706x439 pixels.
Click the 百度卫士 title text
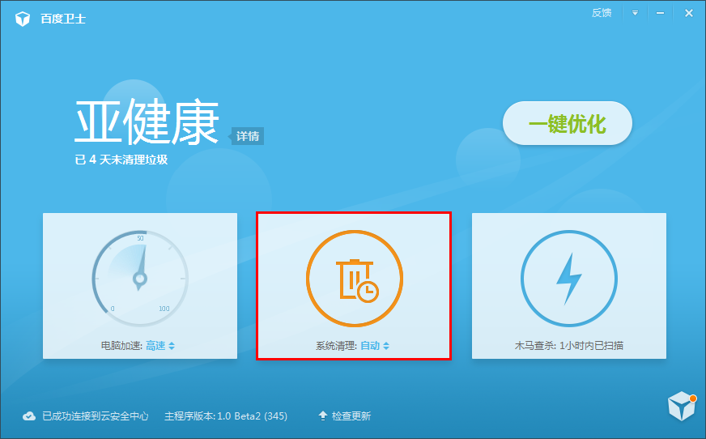click(63, 19)
